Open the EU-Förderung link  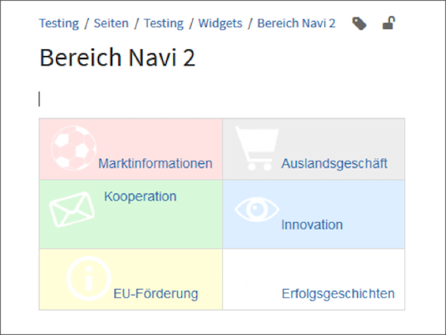(156, 294)
